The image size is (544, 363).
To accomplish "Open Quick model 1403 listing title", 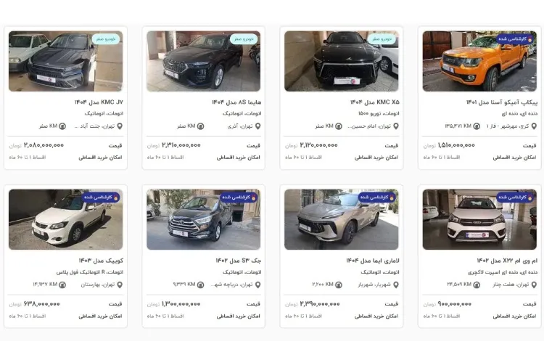I will click(101, 261).
